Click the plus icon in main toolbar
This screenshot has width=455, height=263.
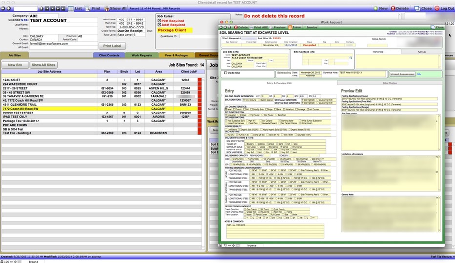coord(9,8)
